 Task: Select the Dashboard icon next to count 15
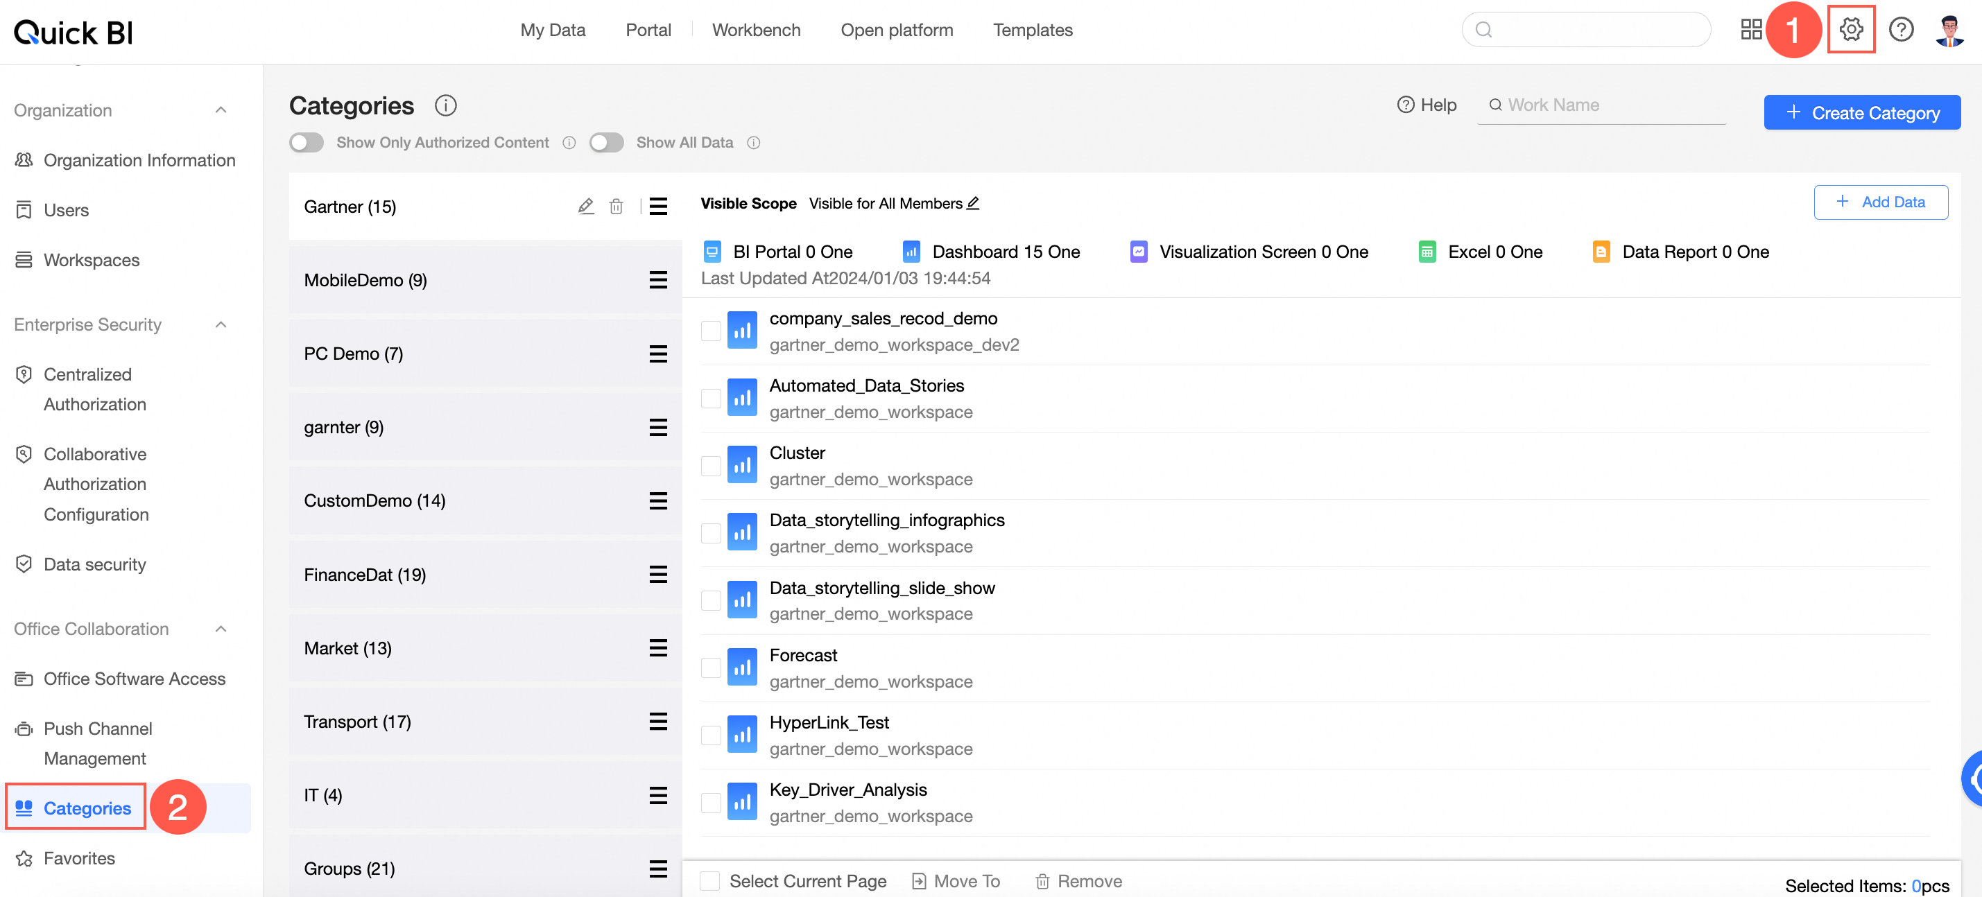[x=911, y=251]
